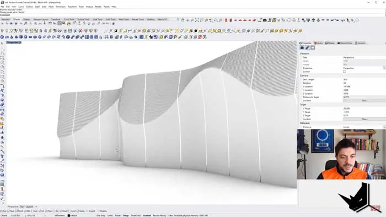Collapse the Target section in Properties
The width and height of the screenshot is (386, 217).
(303, 105)
